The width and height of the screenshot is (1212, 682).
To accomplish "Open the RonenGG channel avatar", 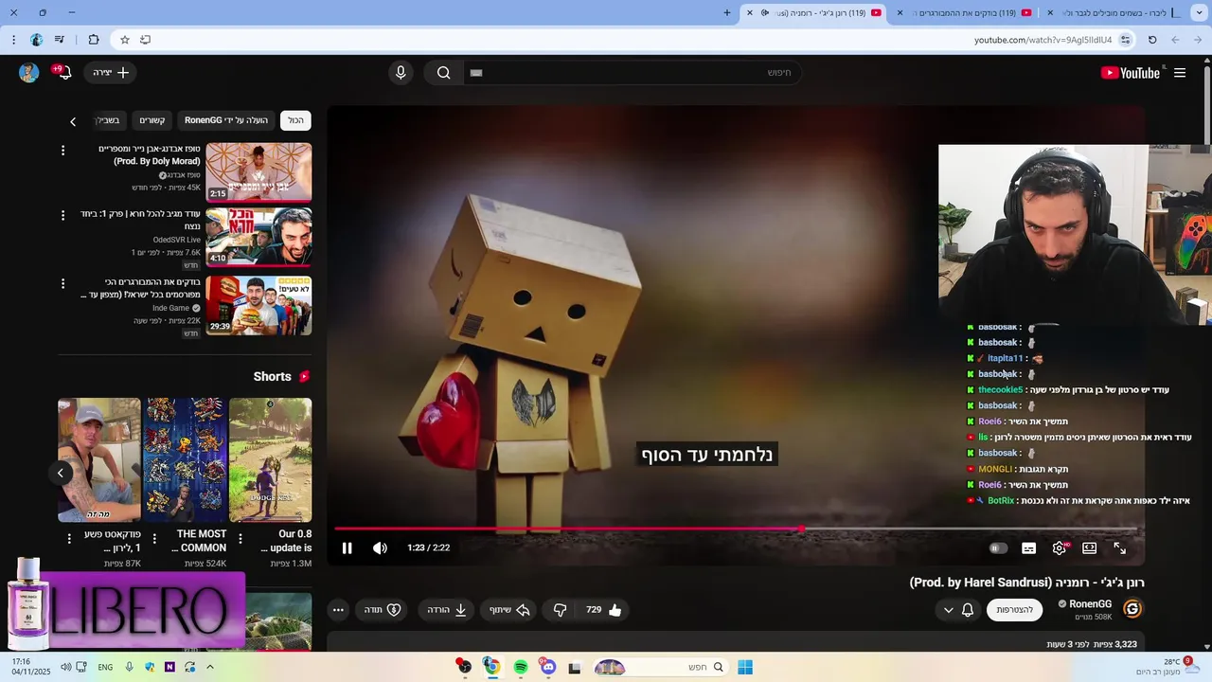I will pyautogui.click(x=1132, y=609).
